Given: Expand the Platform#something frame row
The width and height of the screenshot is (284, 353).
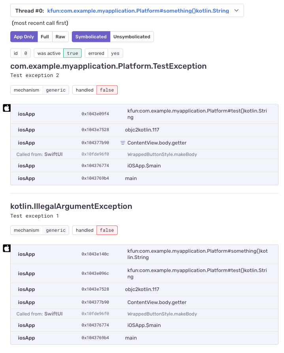Looking at the screenshot, I should [144, 254].
